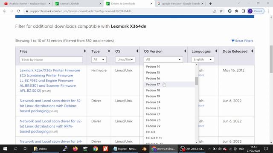Viewport: 273px width, 153px height.
Task: Click page vertical scrollbar thumb
Action: point(271,59)
